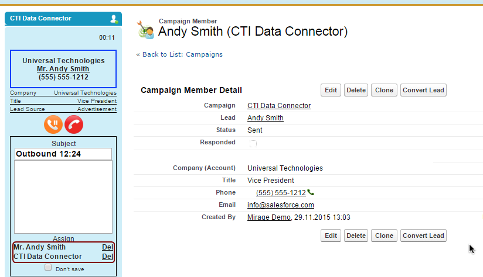Click the Campaign Member target icon
The image size is (483, 277).
coord(145,30)
